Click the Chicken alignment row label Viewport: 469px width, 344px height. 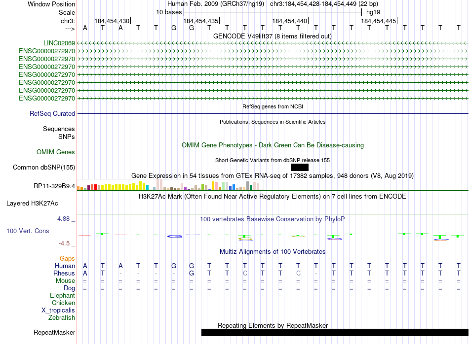63,303
